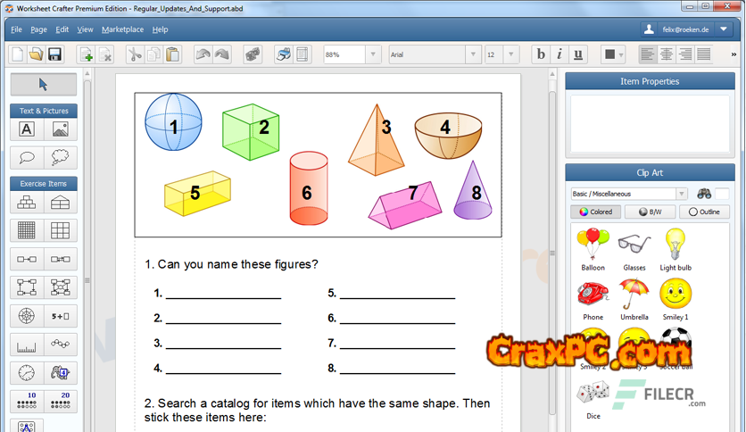Image resolution: width=746 pixels, height=432 pixels.
Task: Open the Page menu
Action: coord(38,29)
